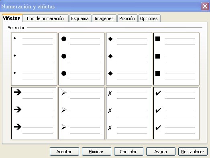Open the Esquema tab
Image resolution: width=210 pixels, height=158 pixels.
coord(80,18)
